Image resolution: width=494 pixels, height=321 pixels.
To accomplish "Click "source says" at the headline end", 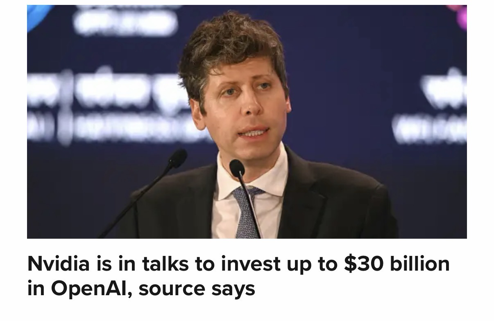I will [197, 289].
